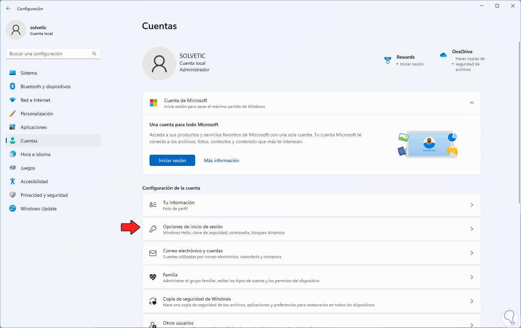Open Red e Internet settings
Image resolution: width=521 pixels, height=328 pixels.
tap(53, 100)
